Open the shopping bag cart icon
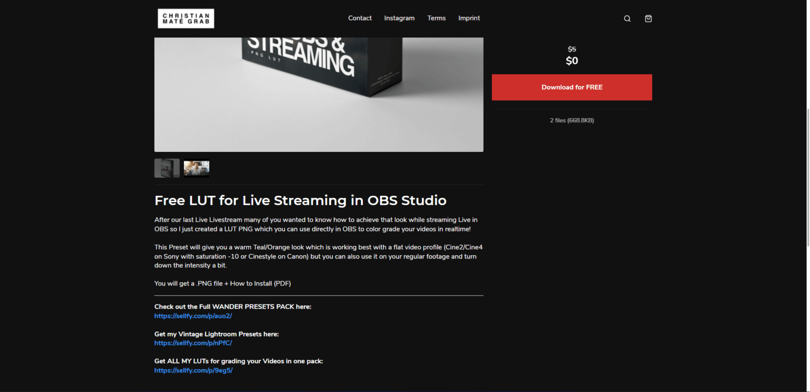The width and height of the screenshot is (810, 392). 648,18
